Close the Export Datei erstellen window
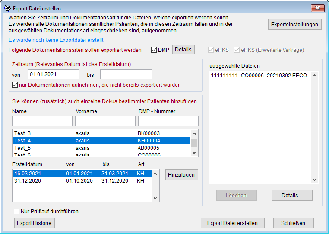The width and height of the screenshot is (329, 234). [x=318, y=8]
